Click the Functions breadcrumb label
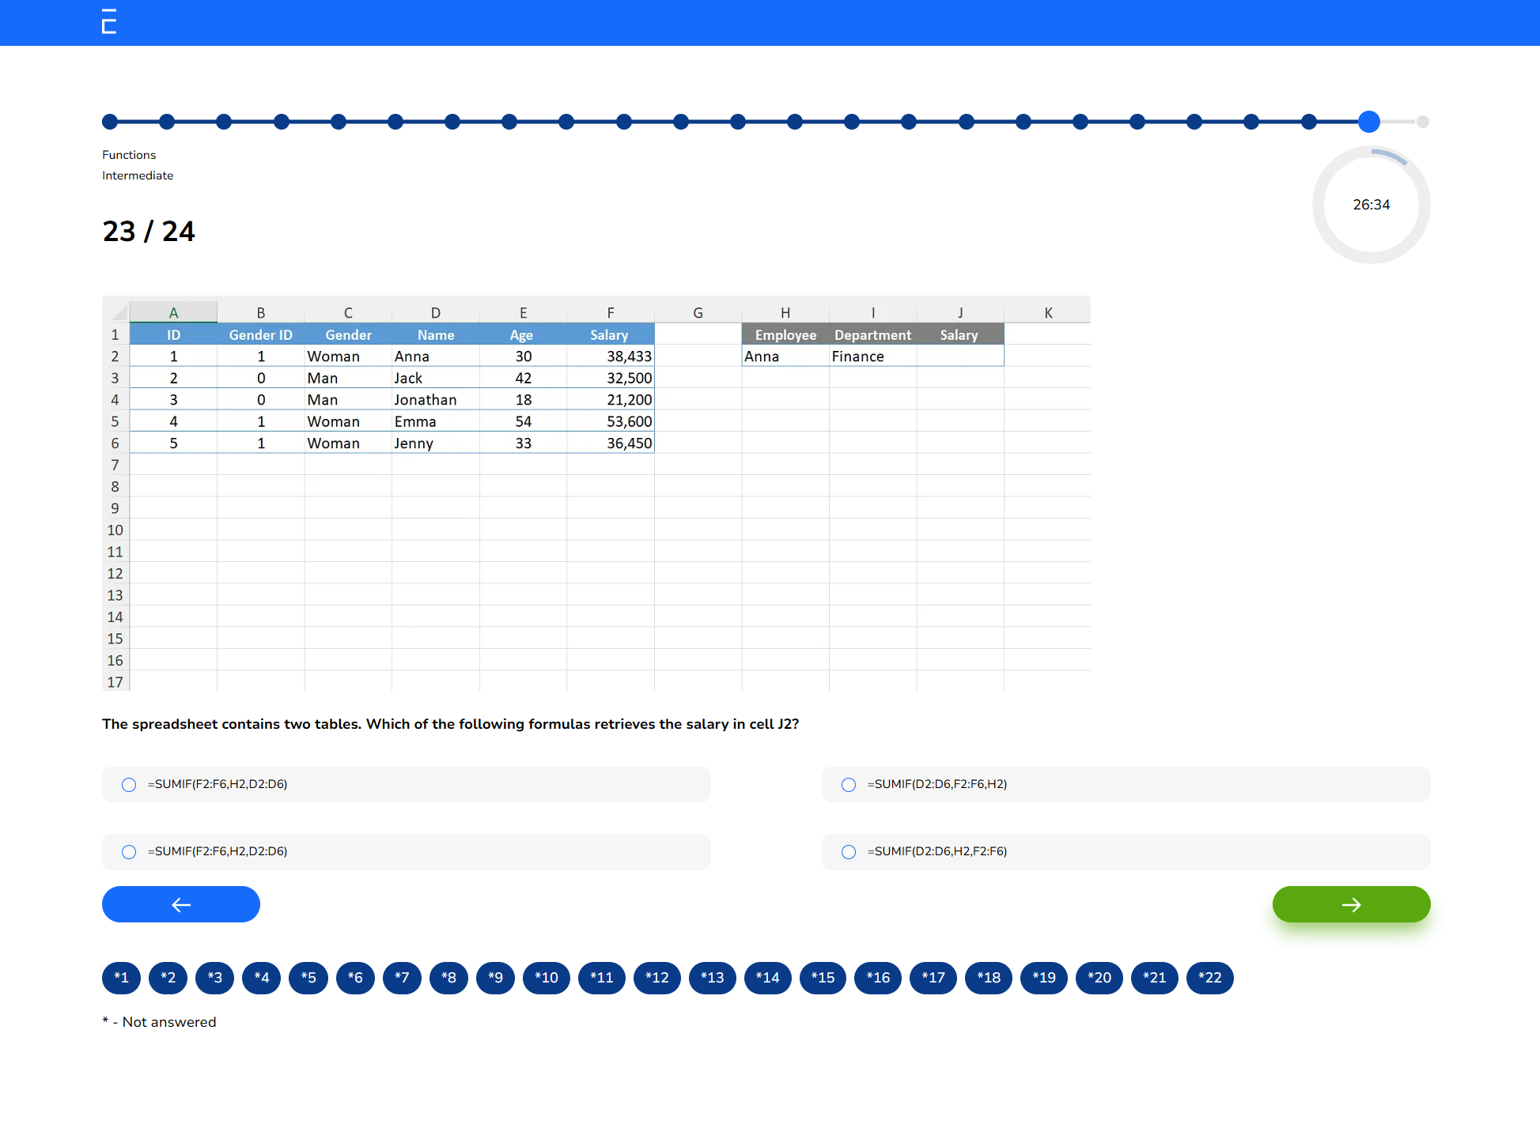 pos(129,154)
